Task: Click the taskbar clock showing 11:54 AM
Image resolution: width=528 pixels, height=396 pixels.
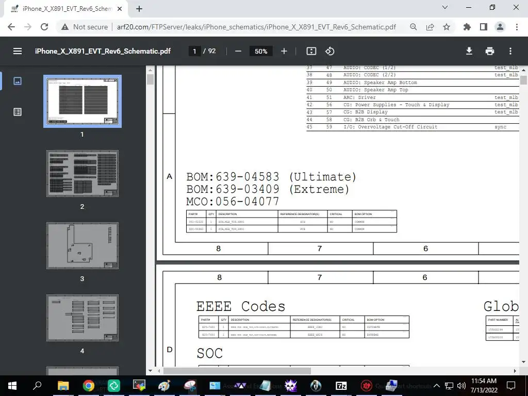Action: [484, 386]
